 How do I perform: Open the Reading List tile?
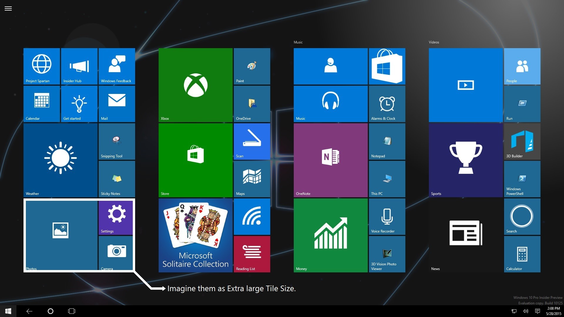coord(252,254)
